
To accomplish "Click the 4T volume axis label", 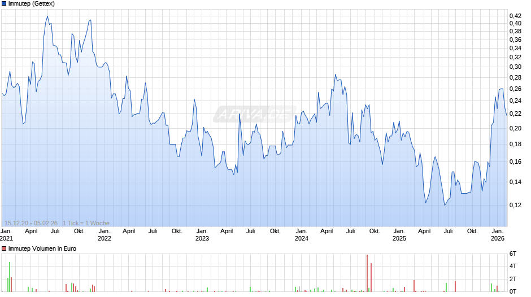I will click(x=513, y=266).
